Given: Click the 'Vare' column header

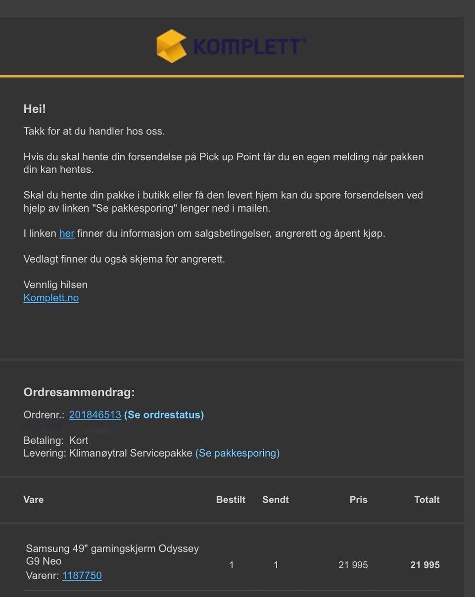Looking at the screenshot, I should pyautogui.click(x=34, y=500).
